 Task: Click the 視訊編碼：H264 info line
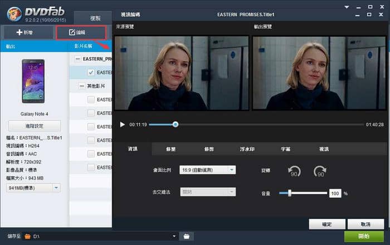[x=23, y=146]
